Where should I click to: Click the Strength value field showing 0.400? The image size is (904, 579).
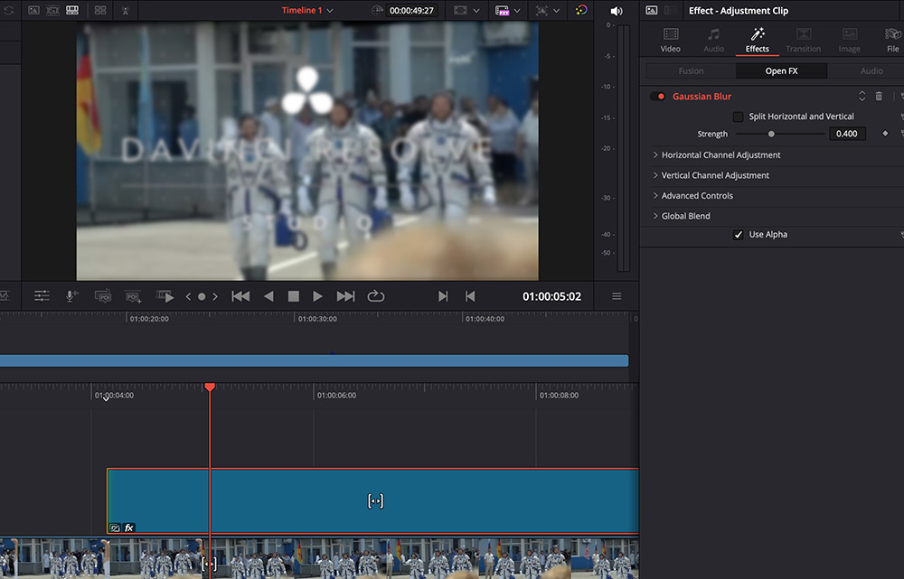(847, 134)
